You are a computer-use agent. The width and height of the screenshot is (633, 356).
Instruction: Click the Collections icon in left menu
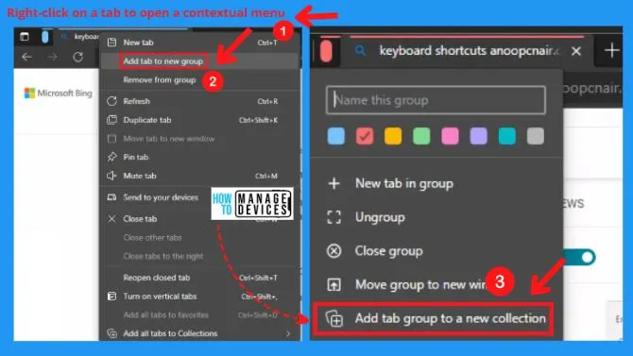point(111,333)
